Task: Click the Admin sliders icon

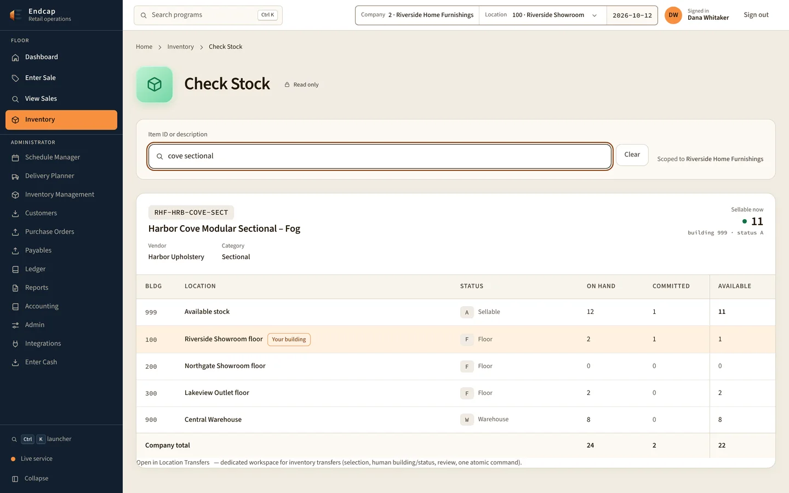Action: point(15,325)
